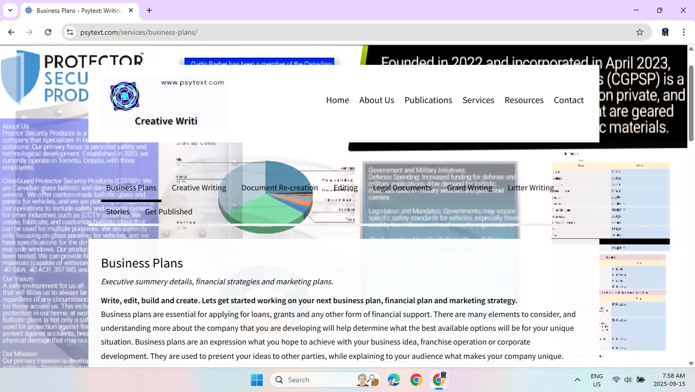Close the Business Plans browser tab
695x392 pixels.
pos(131,10)
